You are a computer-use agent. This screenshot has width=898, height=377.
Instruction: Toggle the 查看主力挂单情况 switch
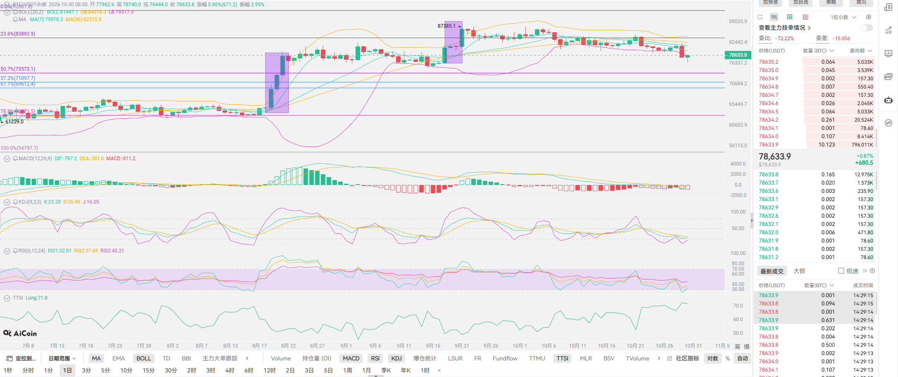867,28
